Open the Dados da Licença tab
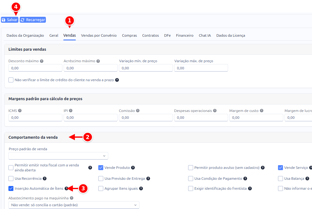 231,35
